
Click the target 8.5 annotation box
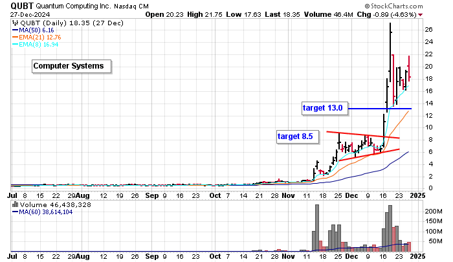(x=298, y=136)
